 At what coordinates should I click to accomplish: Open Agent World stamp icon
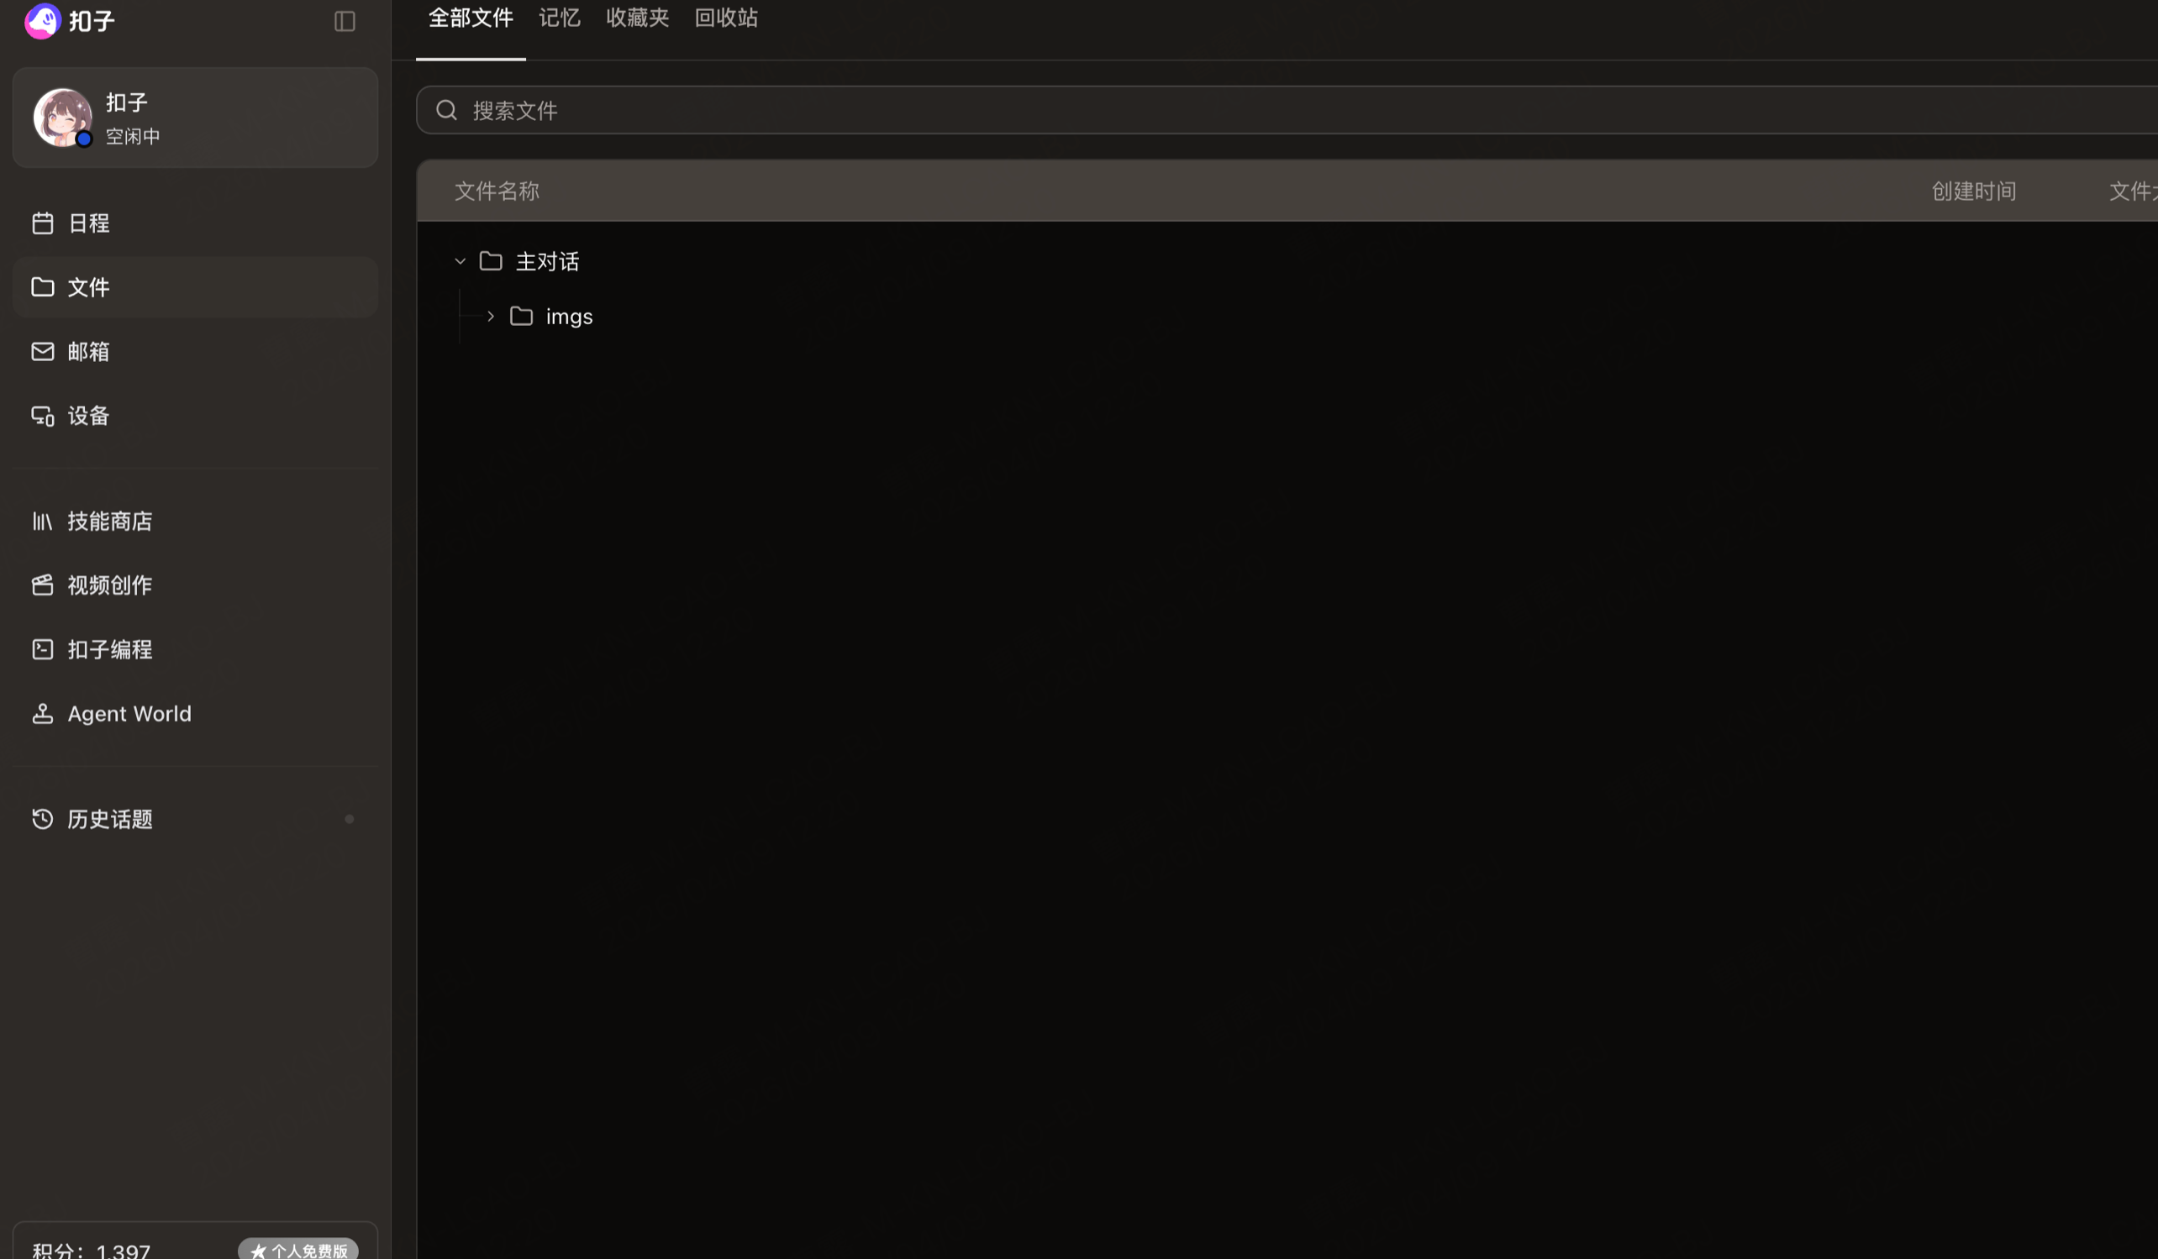43,714
